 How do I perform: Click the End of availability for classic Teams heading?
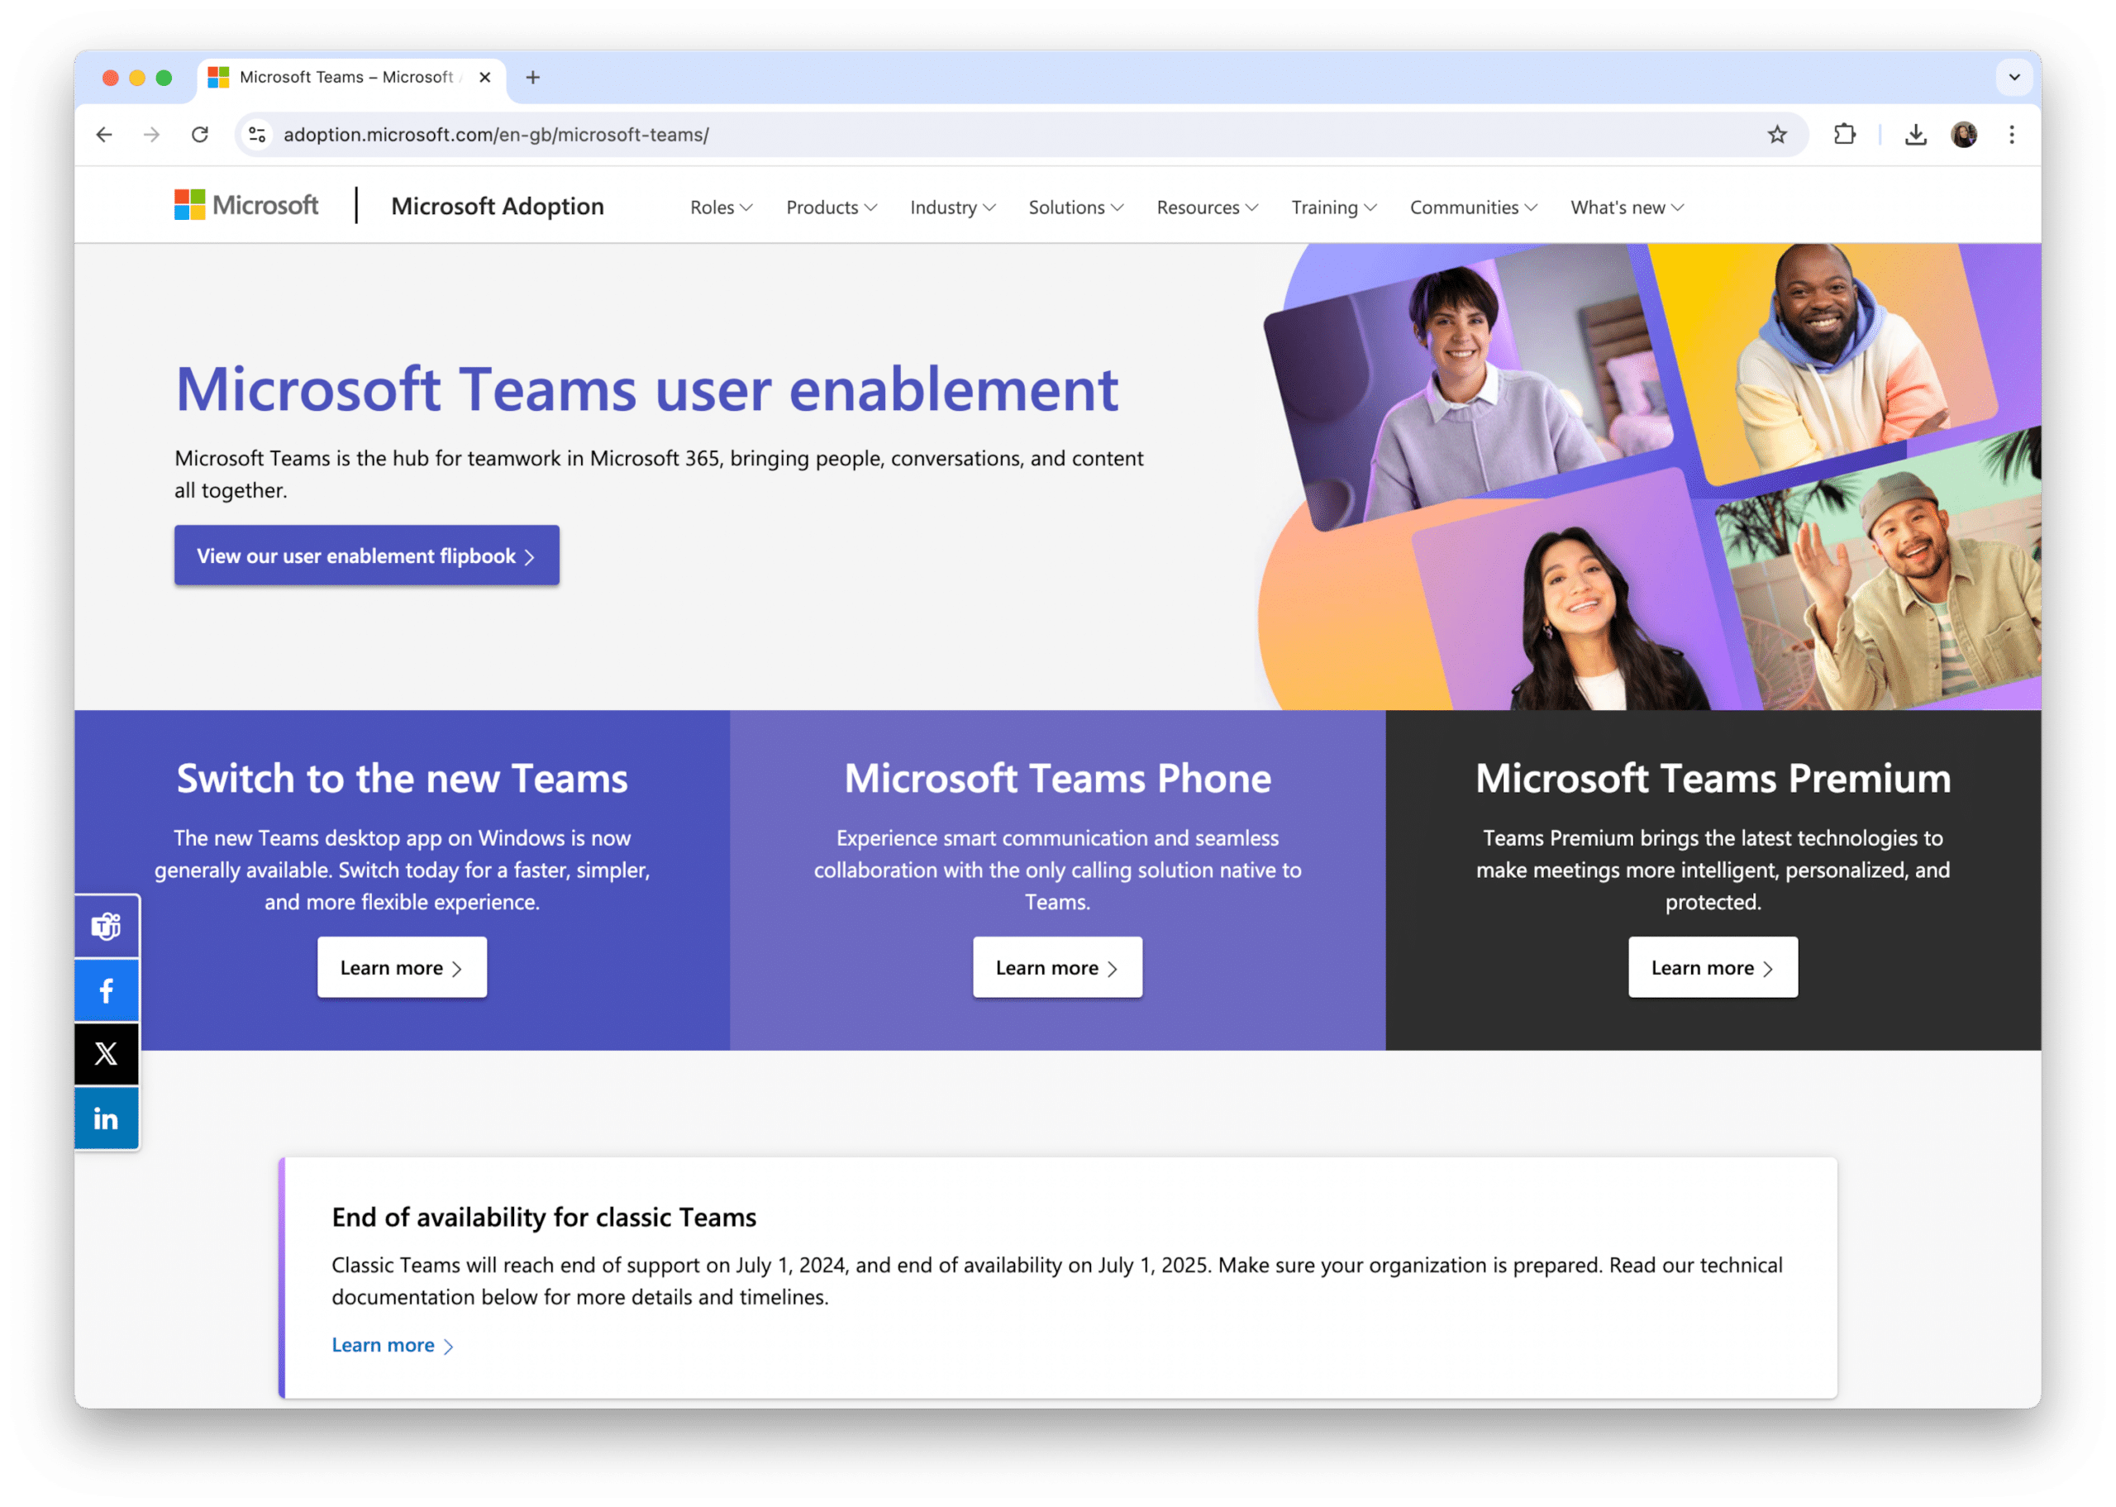[x=544, y=1217]
